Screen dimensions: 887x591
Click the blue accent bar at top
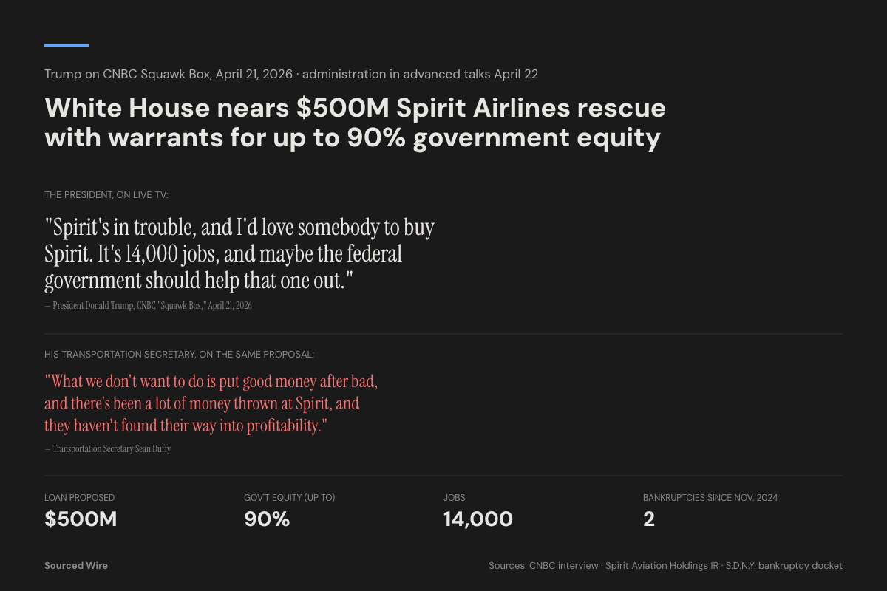pos(67,46)
